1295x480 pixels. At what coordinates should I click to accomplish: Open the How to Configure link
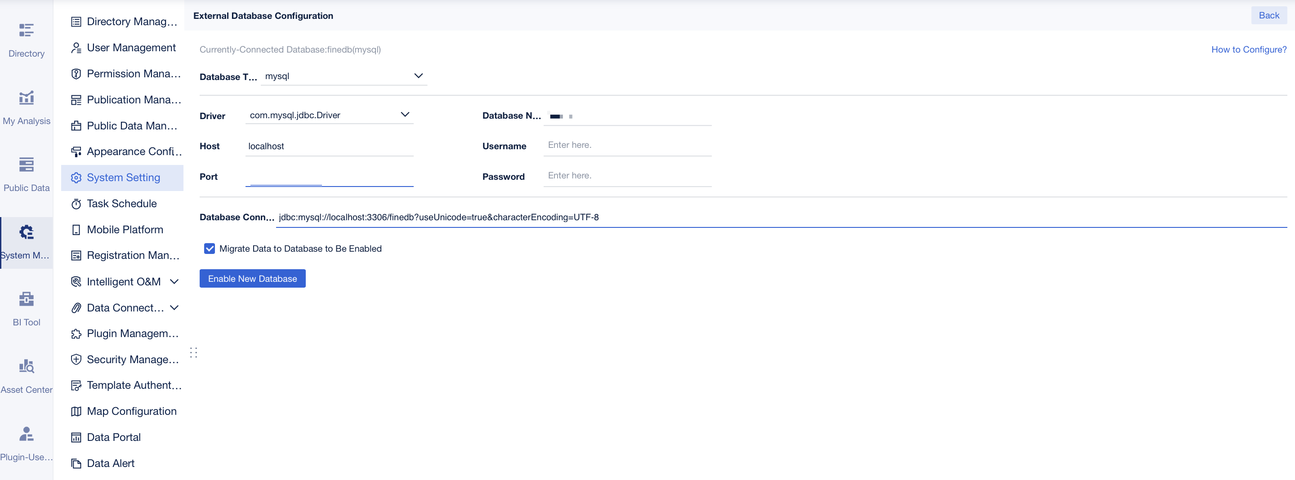pos(1249,49)
